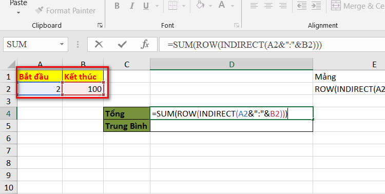The width and height of the screenshot is (385, 194).
Task: Align text to the left
Action: (x=254, y=6)
